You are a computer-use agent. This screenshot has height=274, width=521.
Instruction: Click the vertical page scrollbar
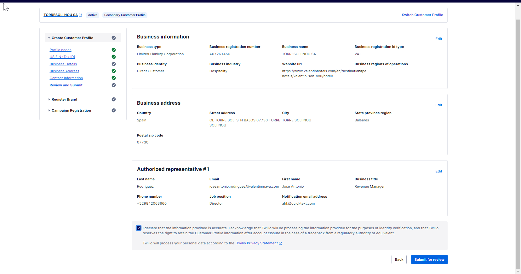(518, 142)
